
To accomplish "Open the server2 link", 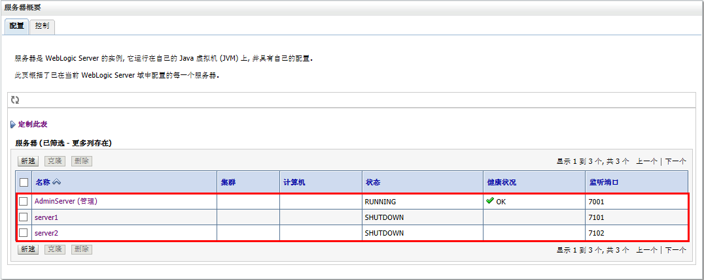I will tap(46, 233).
